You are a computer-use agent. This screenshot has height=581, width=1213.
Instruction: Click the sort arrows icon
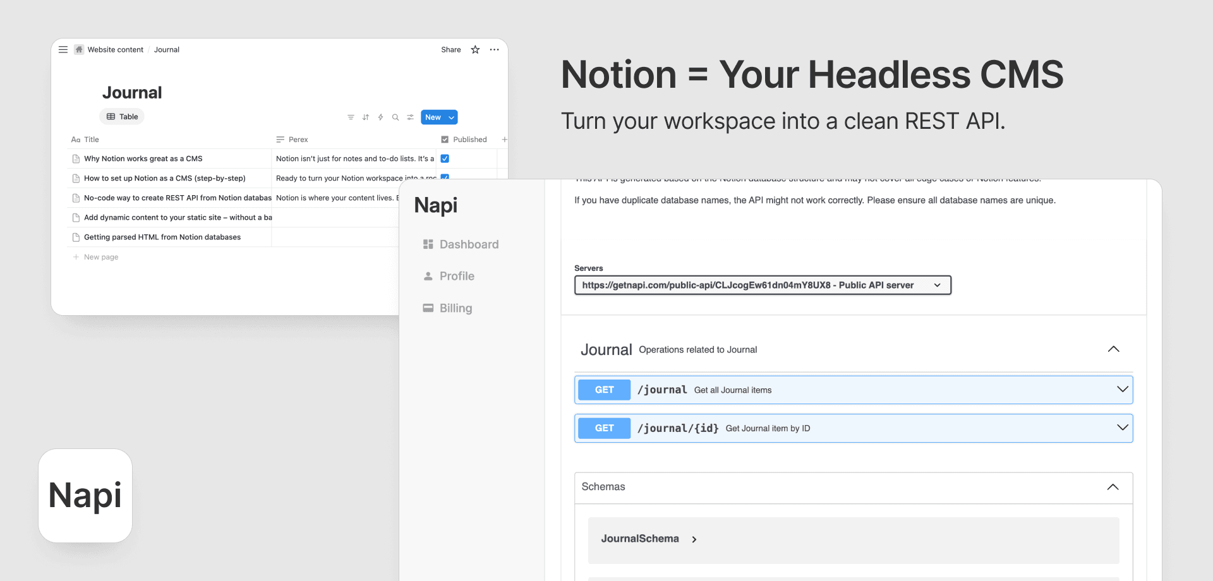[366, 117]
